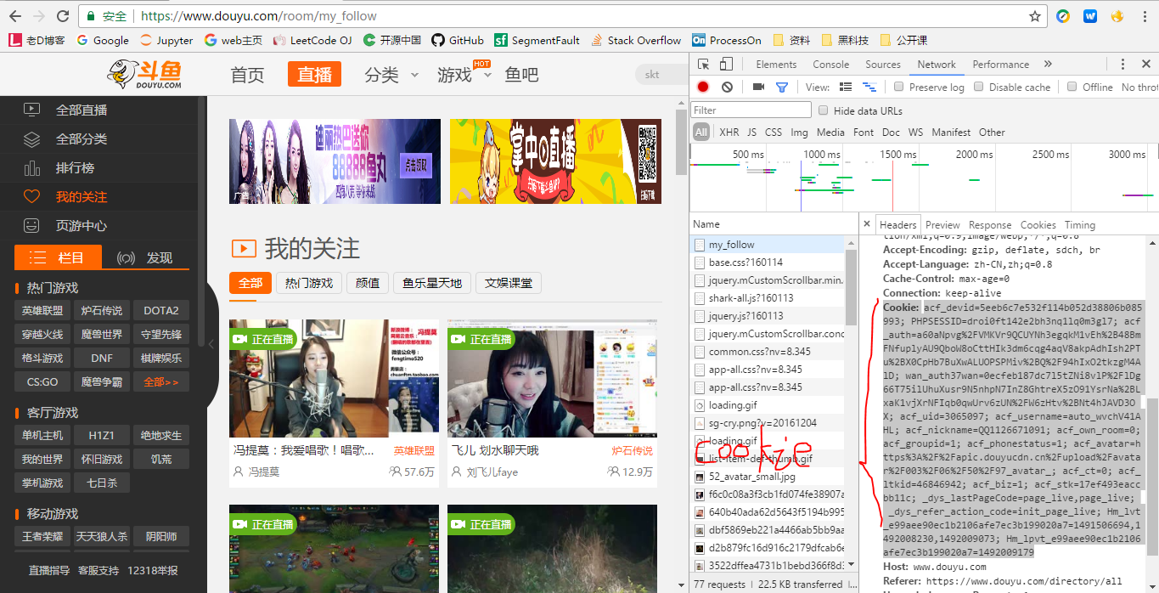The height and width of the screenshot is (593, 1159).
Task: Bookmark this page using the star icon
Action: [1034, 16]
